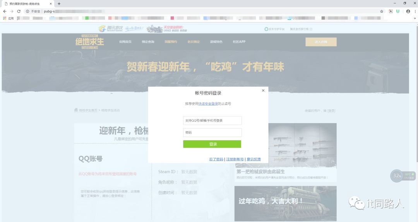Open 绑定查询 in the nav bar
This screenshot has width=418, height=222.
148,42
